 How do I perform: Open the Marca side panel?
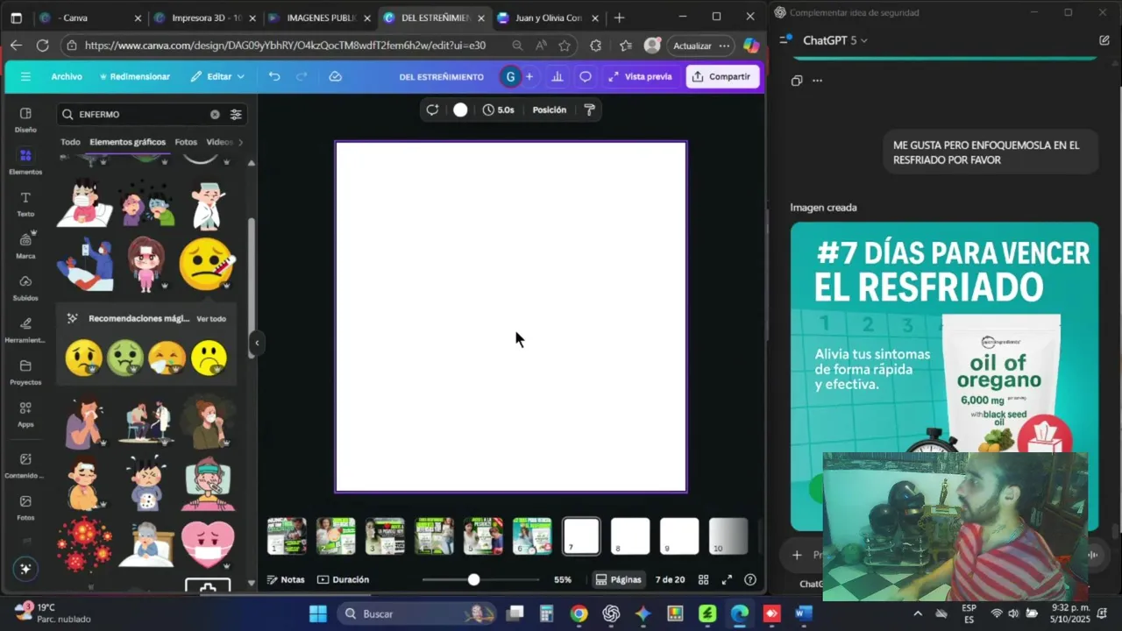point(25,246)
